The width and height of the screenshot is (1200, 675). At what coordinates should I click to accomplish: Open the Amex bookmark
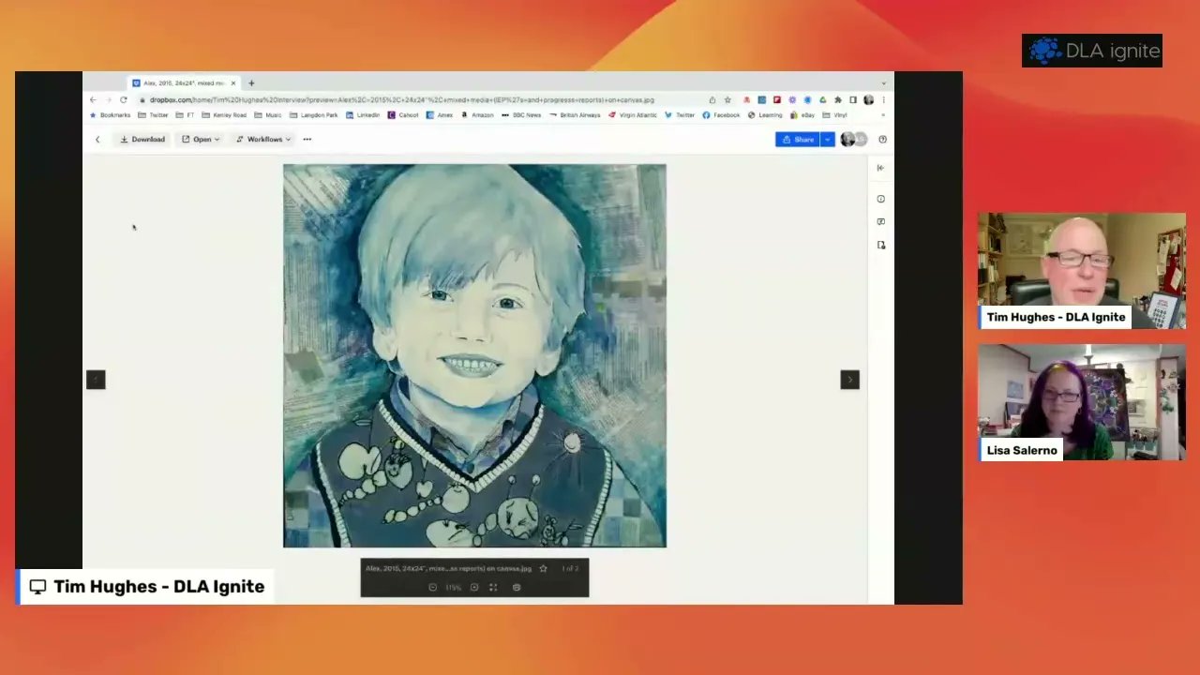click(x=440, y=115)
